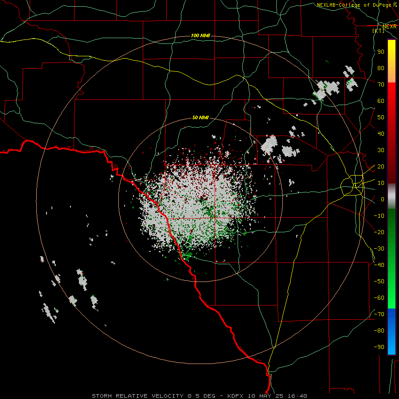Click the yellow-orange top segment of velocity color bar
Screen dimensions: 399x399
pos(391,61)
